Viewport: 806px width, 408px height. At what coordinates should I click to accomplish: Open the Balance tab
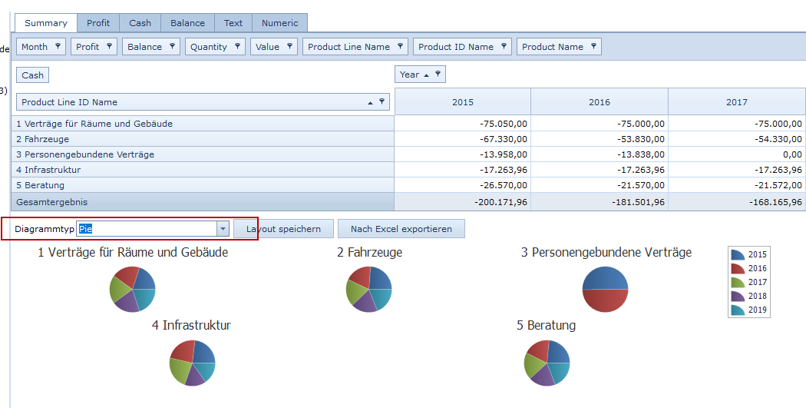click(x=187, y=23)
